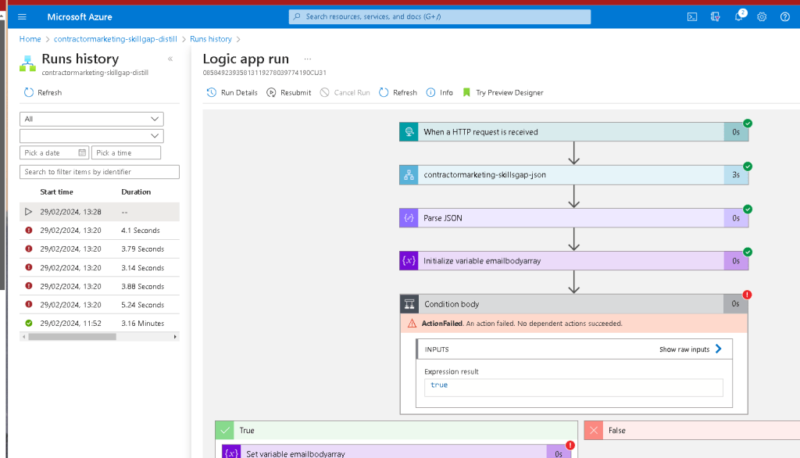Show raw inputs for Condition body
This screenshot has width=800, height=458.
[691, 349]
